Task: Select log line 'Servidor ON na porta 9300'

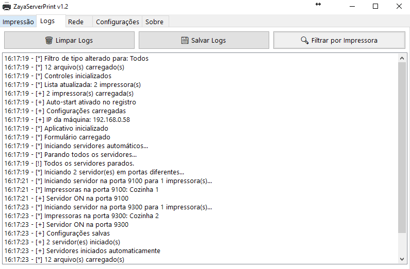Action: click(x=67, y=224)
